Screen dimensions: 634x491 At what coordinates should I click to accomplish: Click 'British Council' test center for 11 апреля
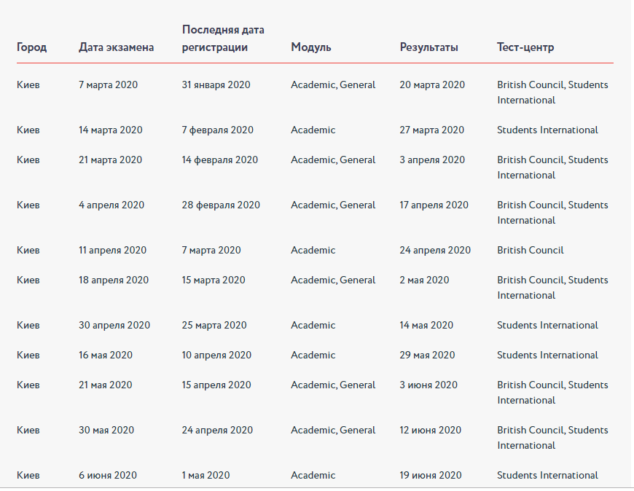tap(530, 250)
